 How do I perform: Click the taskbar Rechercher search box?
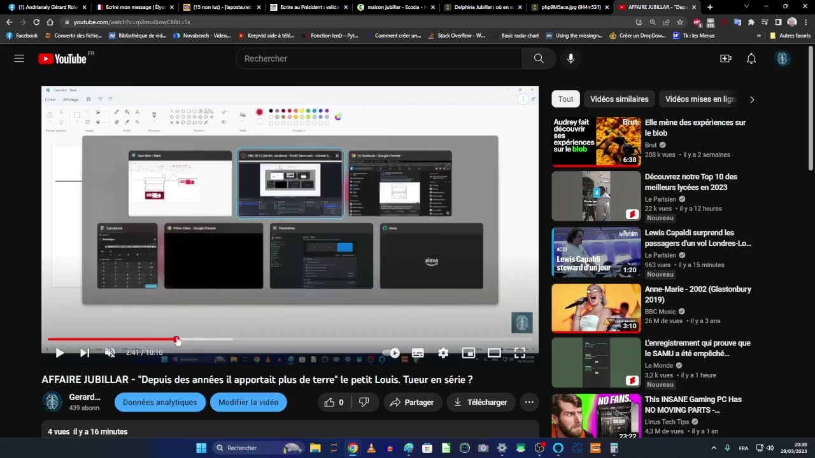tap(257, 448)
